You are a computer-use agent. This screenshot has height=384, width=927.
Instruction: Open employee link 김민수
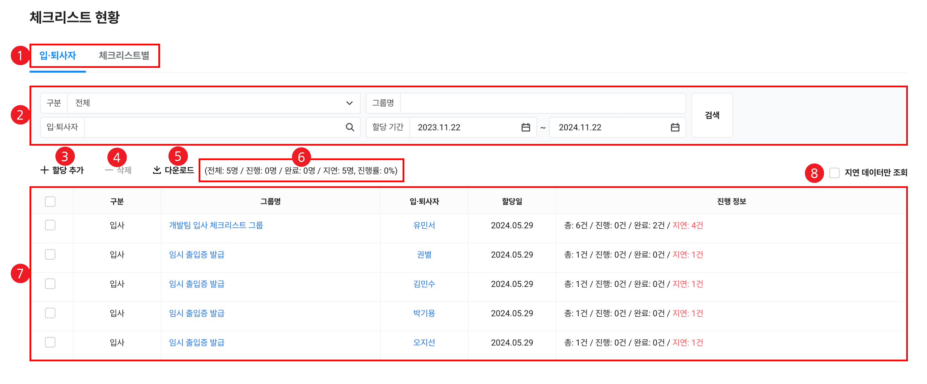pyautogui.click(x=424, y=284)
